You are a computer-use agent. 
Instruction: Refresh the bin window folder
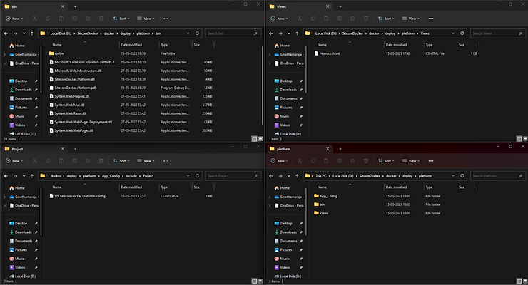(x=198, y=33)
